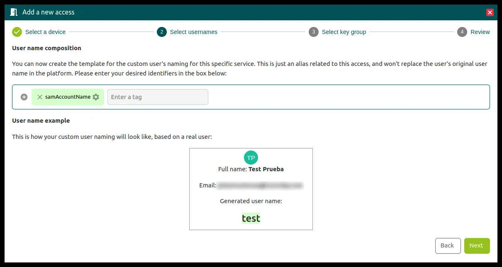Click the step 4 number circle
The width and height of the screenshot is (502, 267).
click(x=462, y=32)
